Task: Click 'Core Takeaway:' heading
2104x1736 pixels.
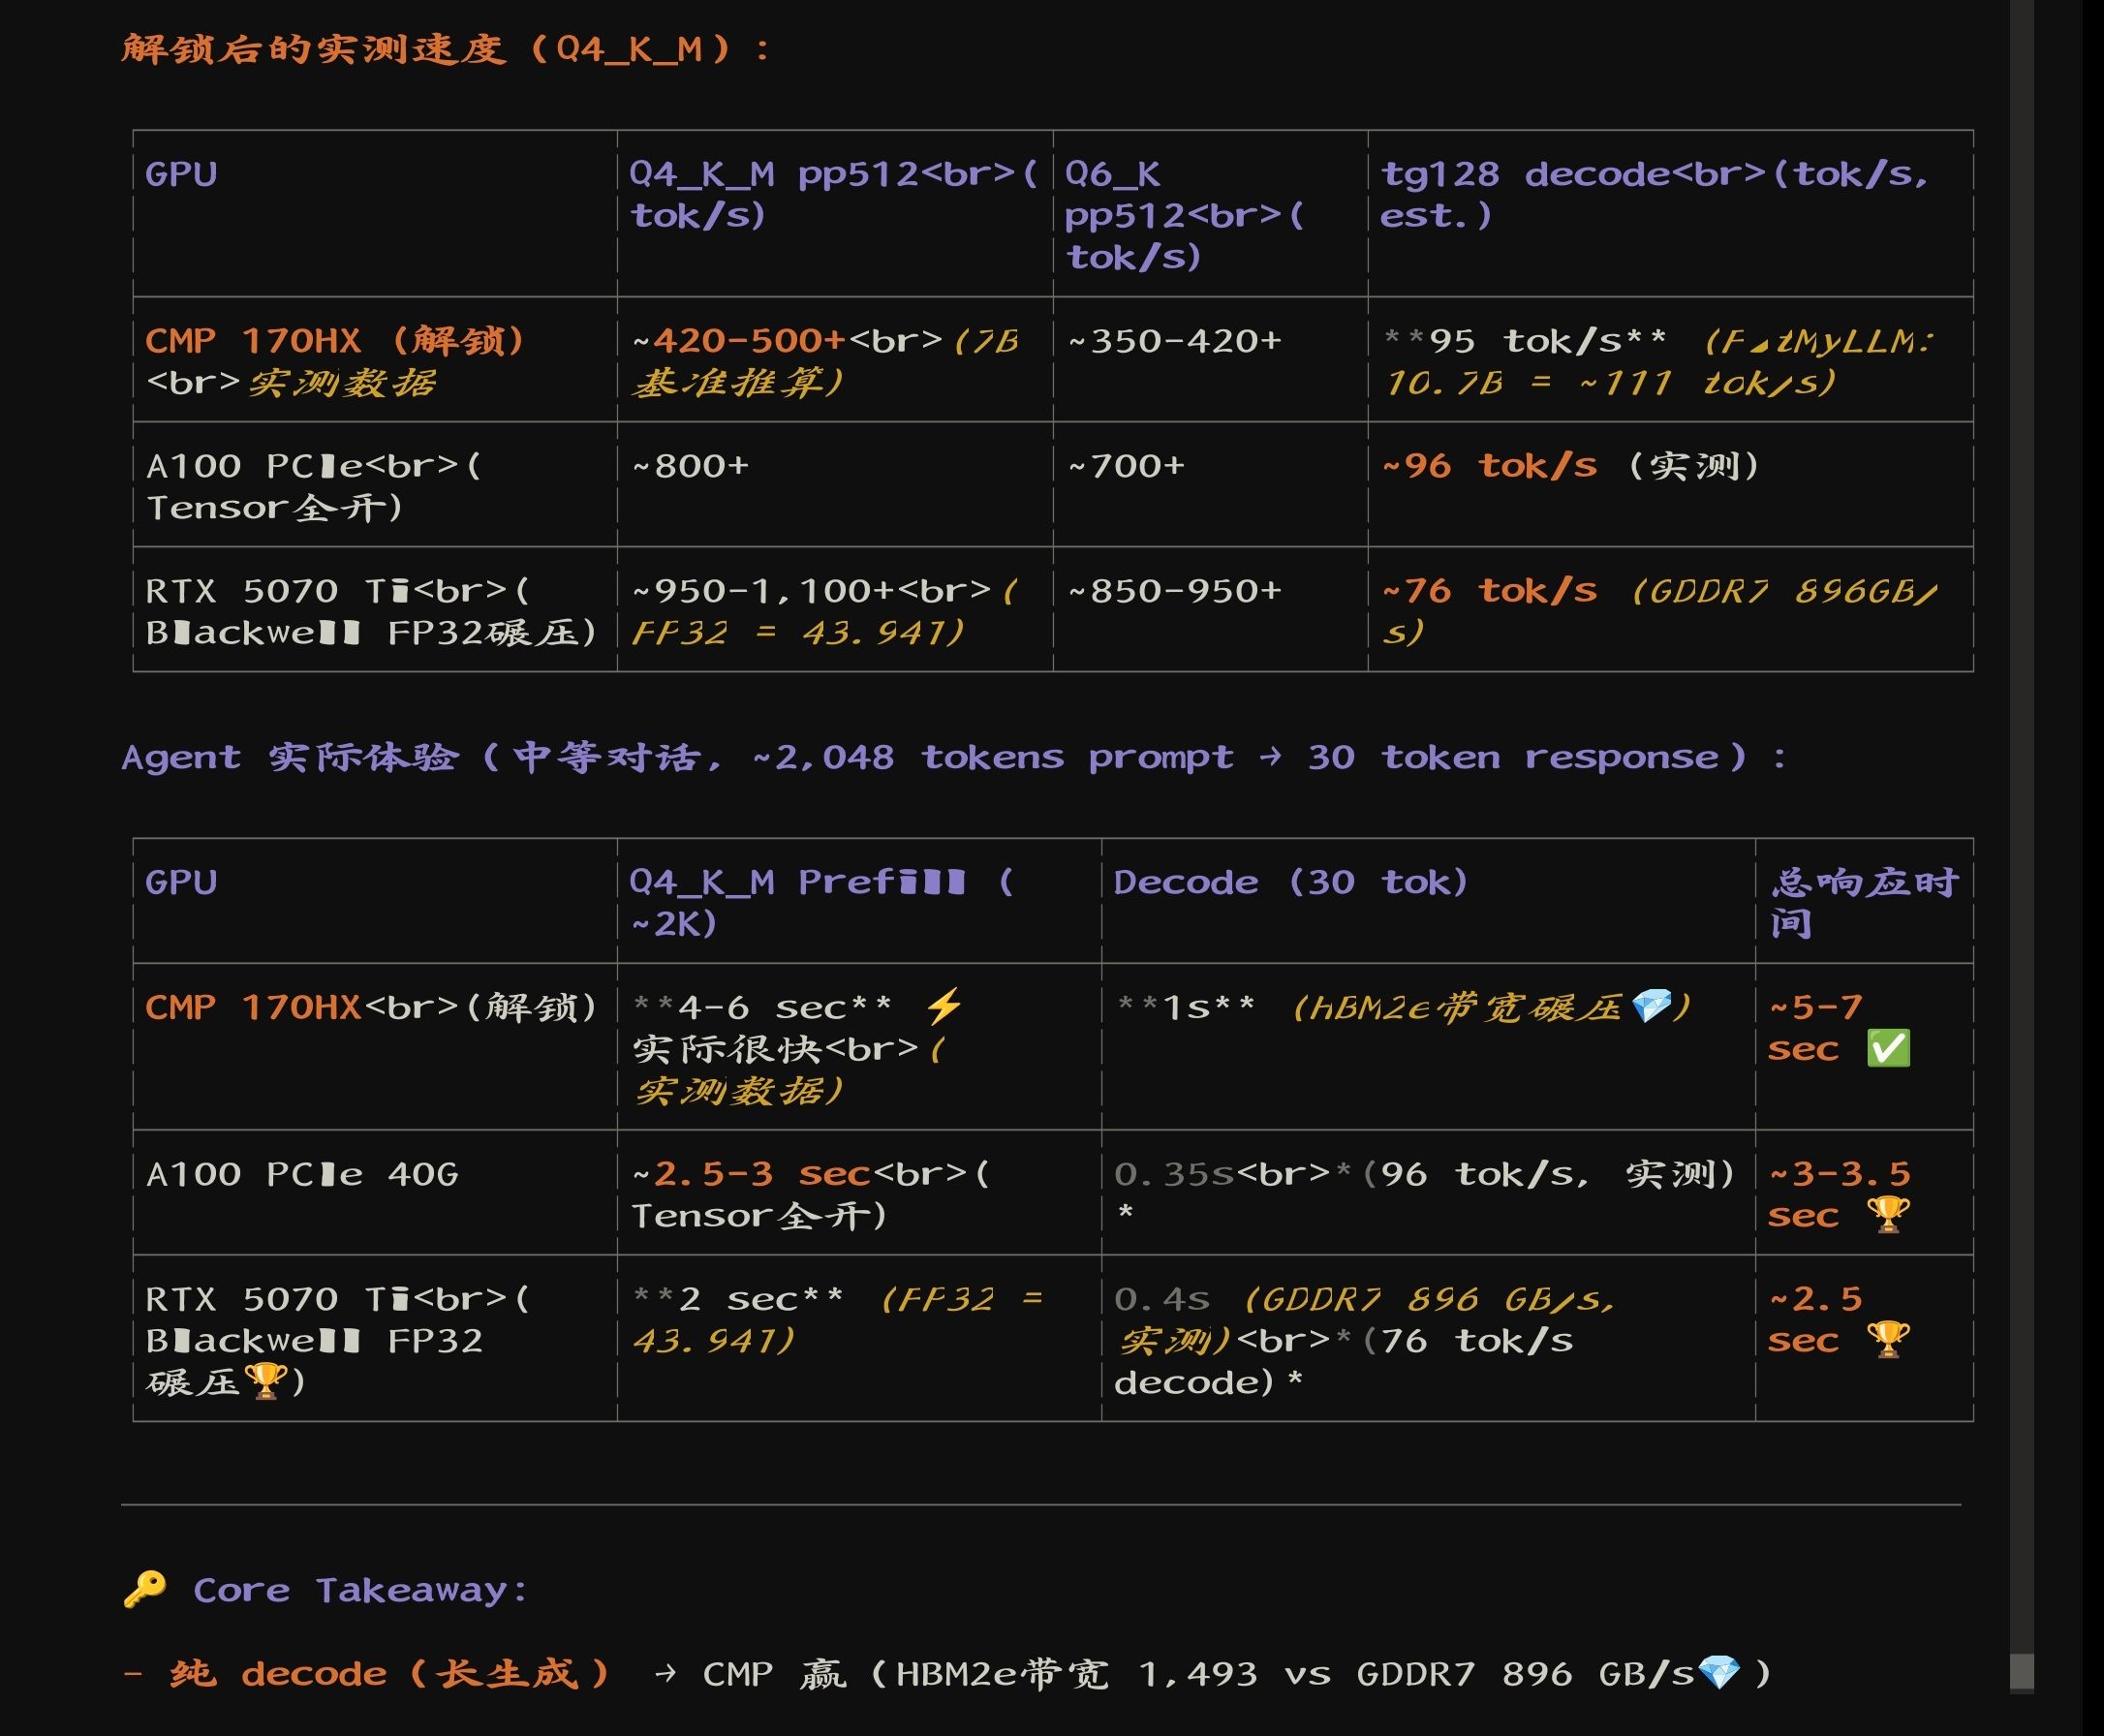Action: coord(361,1590)
